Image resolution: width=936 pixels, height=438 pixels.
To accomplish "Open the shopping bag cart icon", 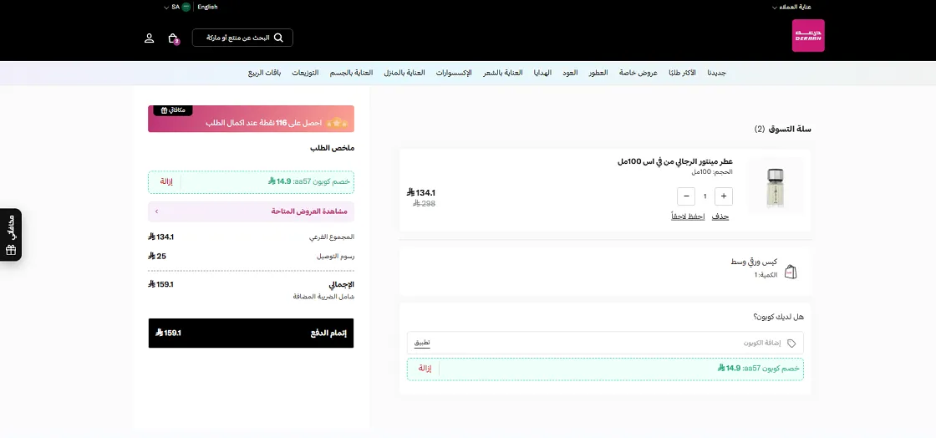I will tap(173, 38).
